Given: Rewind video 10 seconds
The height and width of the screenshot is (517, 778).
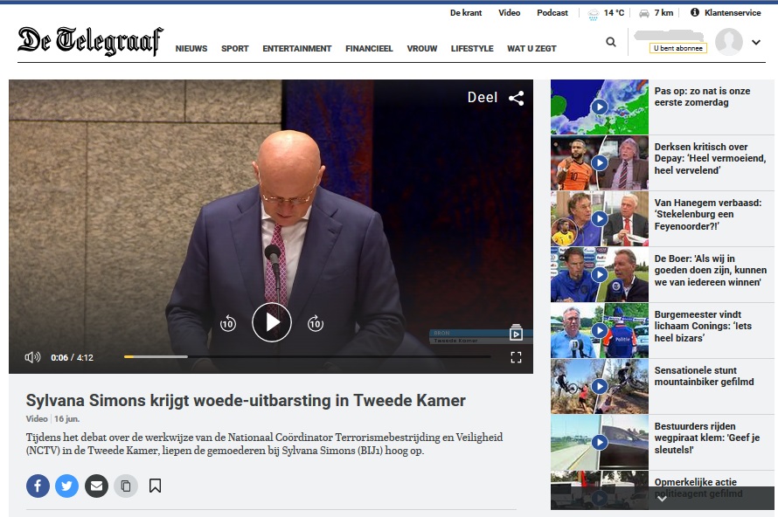Looking at the screenshot, I should coord(228,323).
